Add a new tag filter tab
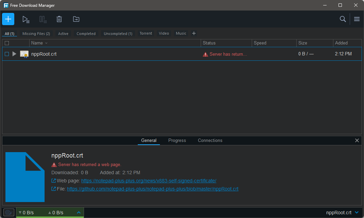 click(194, 33)
